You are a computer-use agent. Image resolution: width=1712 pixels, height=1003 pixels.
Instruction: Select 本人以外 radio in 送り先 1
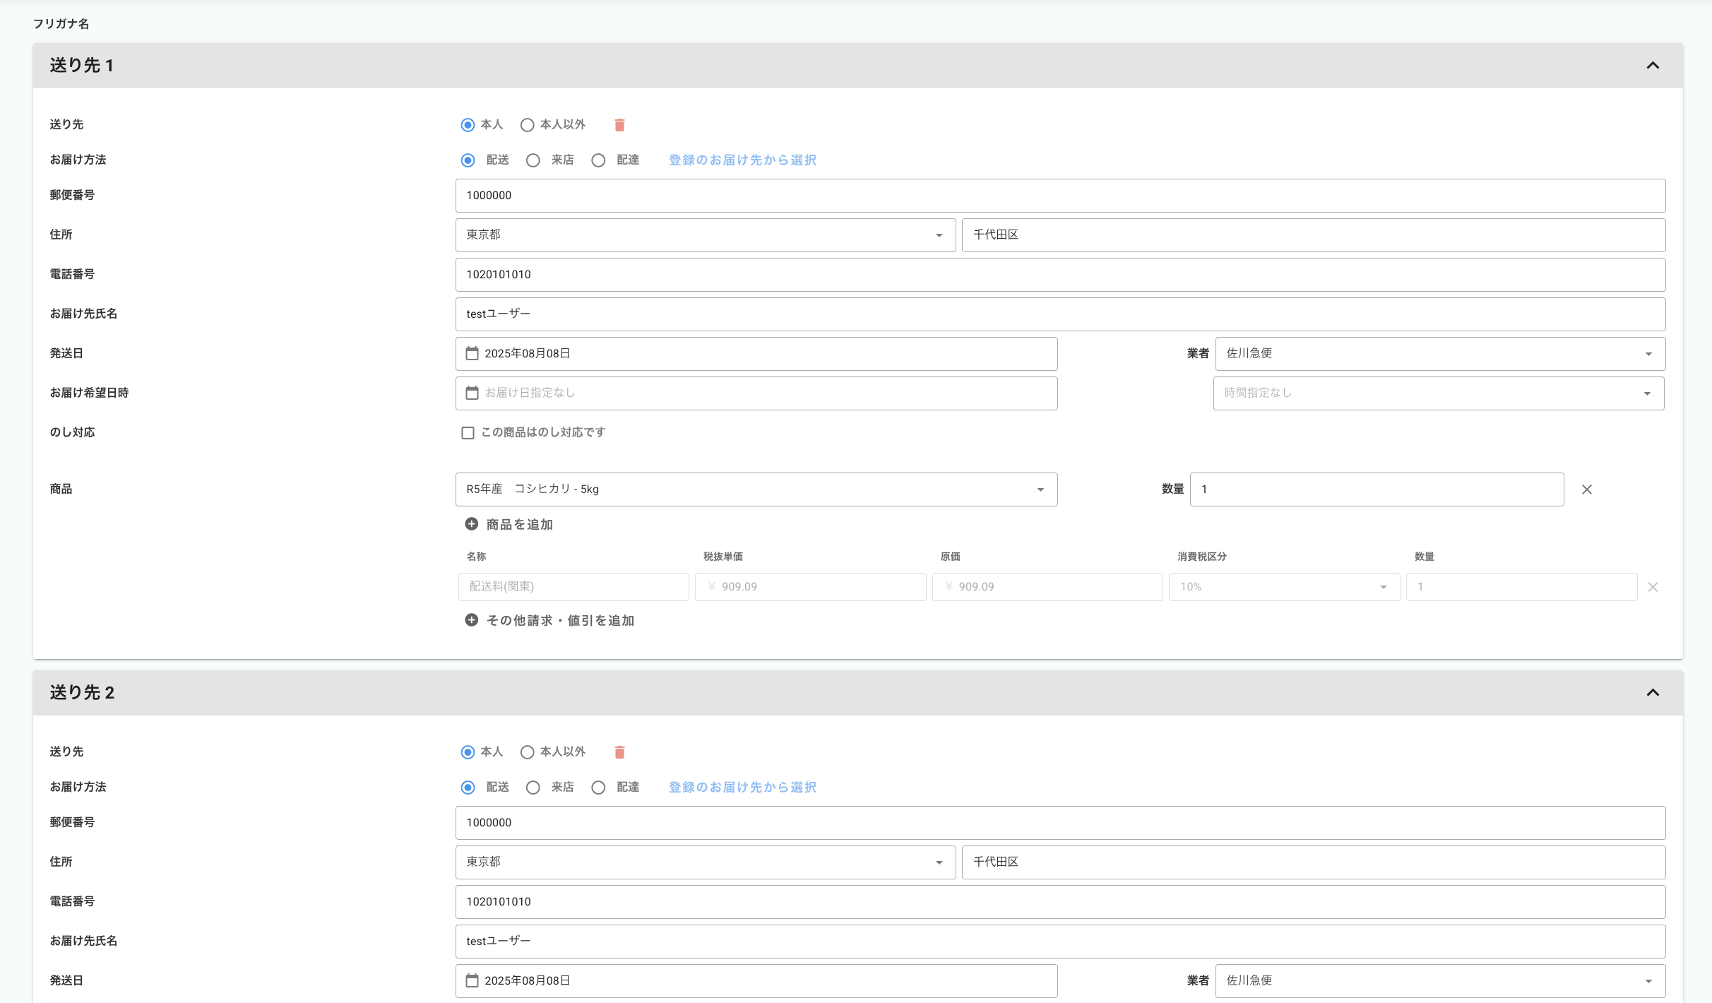tap(527, 125)
